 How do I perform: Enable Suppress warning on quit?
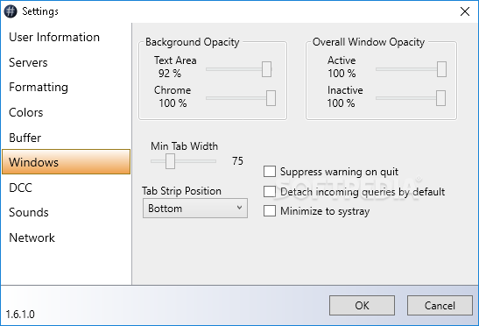(270, 172)
